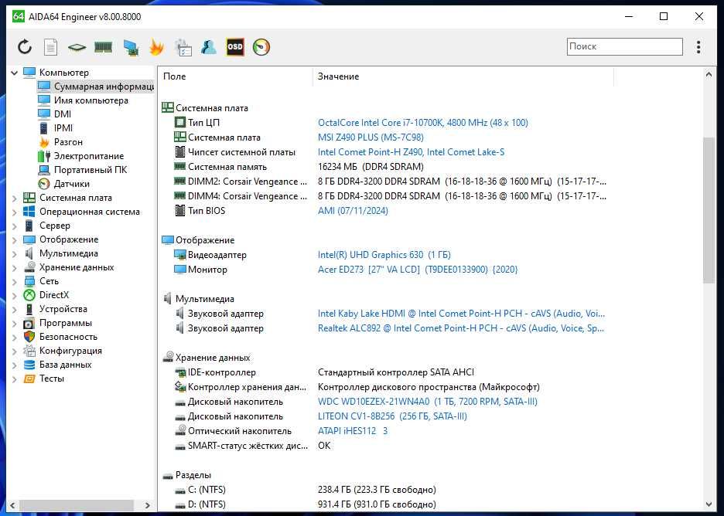Select Устройства in the tree

(x=63, y=309)
